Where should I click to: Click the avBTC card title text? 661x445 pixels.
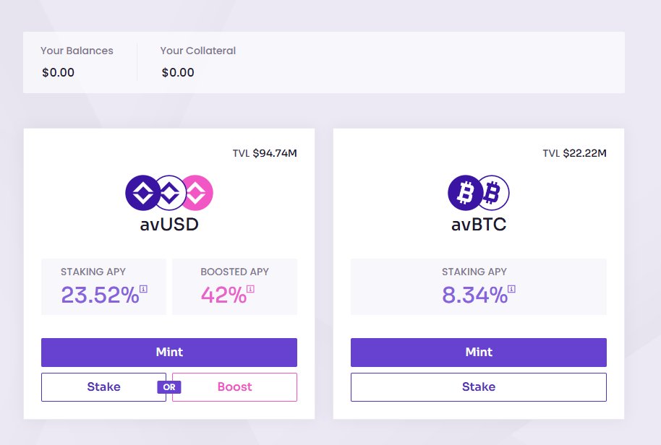tap(479, 225)
